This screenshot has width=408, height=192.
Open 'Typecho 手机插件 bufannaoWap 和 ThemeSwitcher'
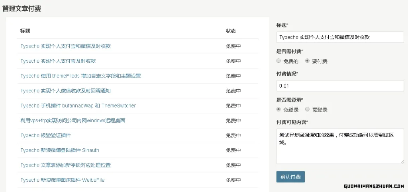click(78, 106)
